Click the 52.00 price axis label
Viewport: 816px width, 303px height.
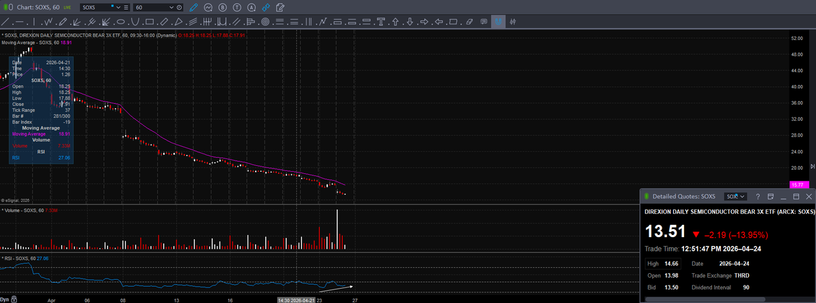pos(797,38)
